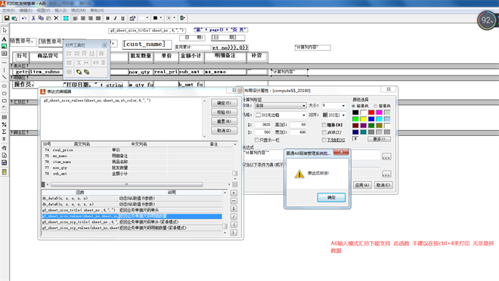
Task: Click the send-to-back icon in the align toolbar
Action: pos(86,73)
